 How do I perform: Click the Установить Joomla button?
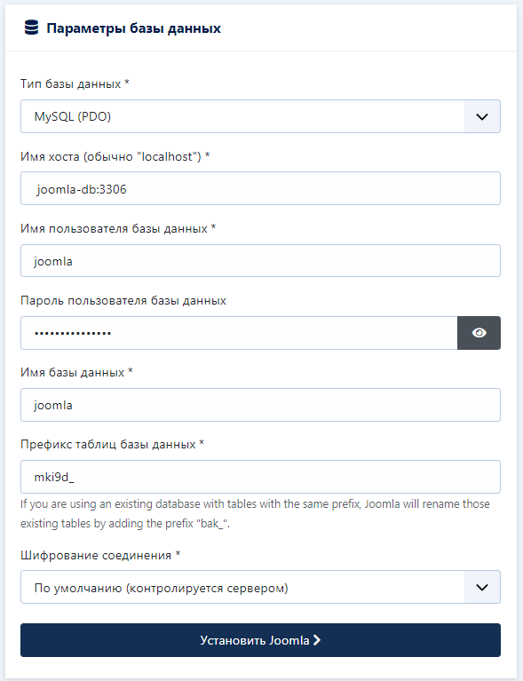[260, 640]
